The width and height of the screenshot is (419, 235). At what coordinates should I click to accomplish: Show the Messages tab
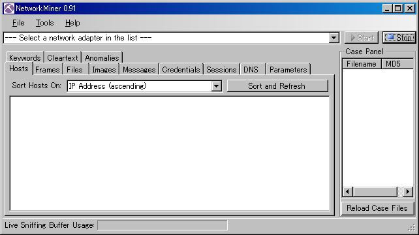[x=139, y=69]
